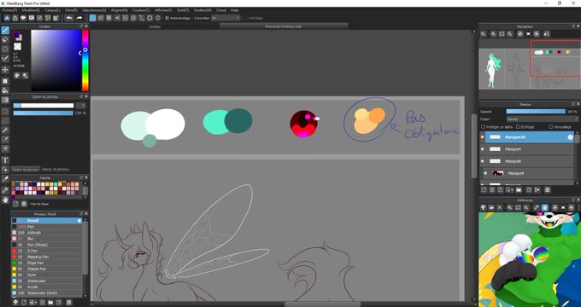Delete palette color with trash icon

tap(24, 204)
